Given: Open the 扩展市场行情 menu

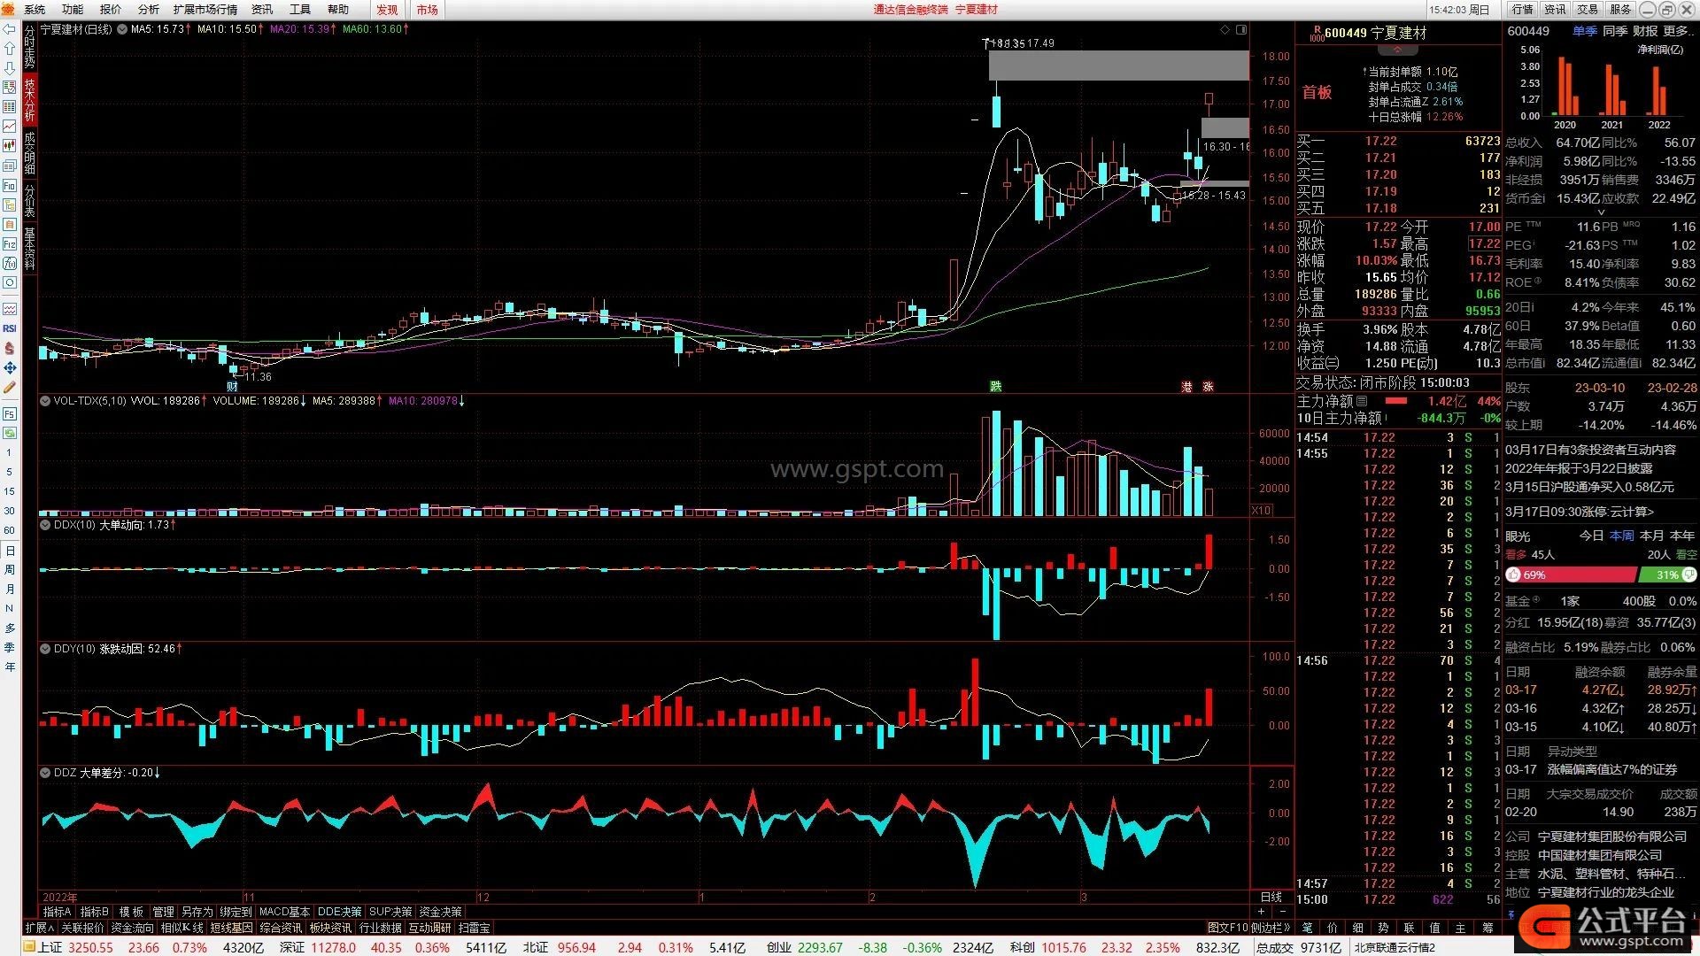Looking at the screenshot, I should [x=205, y=9].
